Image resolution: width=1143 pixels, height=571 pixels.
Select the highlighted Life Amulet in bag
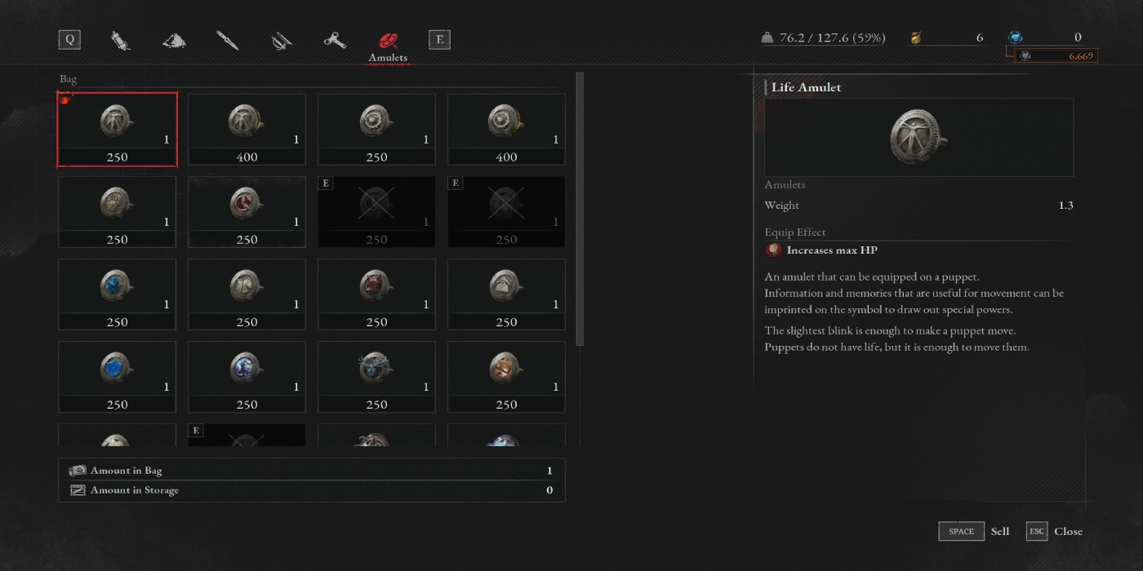117,129
